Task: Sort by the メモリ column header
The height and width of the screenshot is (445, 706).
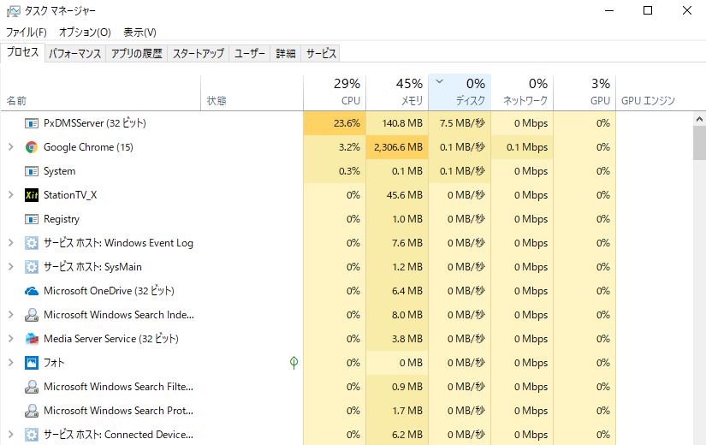Action: pos(397,92)
